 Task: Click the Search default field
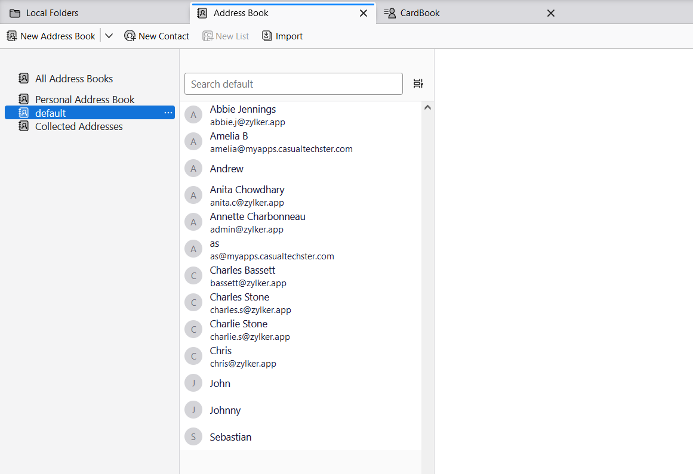[x=294, y=84]
